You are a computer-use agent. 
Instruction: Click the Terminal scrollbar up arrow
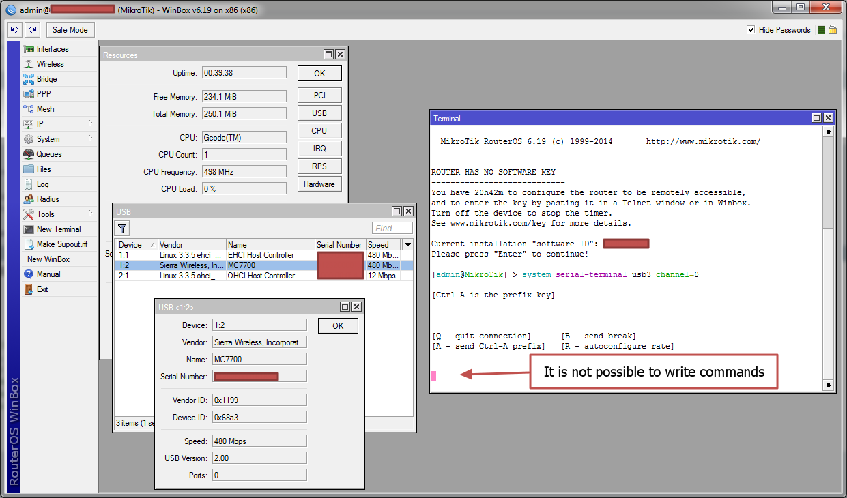click(x=829, y=132)
